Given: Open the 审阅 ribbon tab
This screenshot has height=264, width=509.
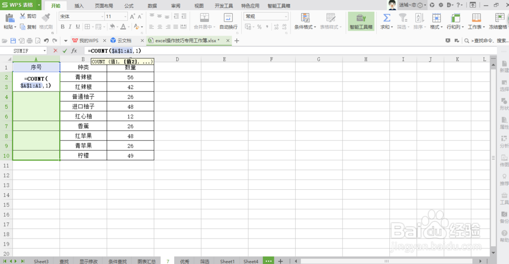Looking at the screenshot, I should pos(176,6).
